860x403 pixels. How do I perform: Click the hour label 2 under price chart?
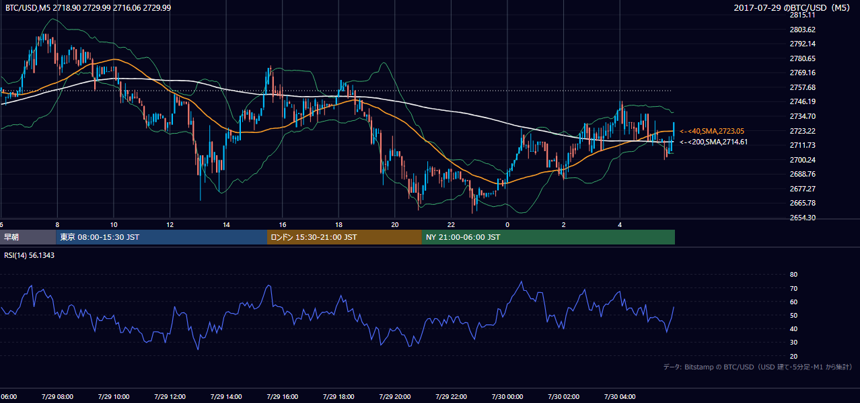tap(564, 225)
